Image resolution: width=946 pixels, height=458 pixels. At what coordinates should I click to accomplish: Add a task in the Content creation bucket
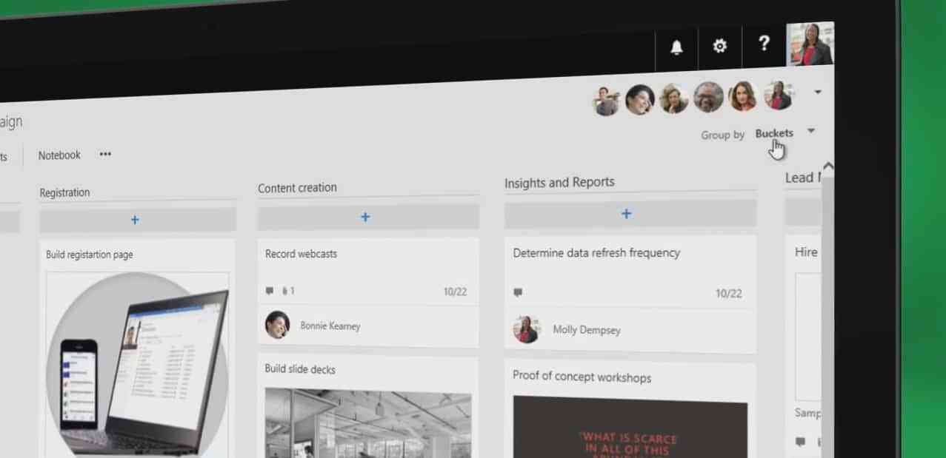click(x=365, y=217)
